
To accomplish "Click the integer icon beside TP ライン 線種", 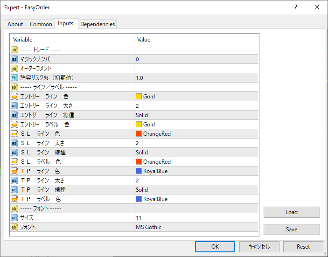I will point(14,190).
